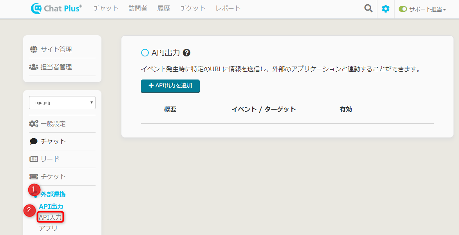The image size is (459, 235).
Task: Click the ticket icon for チケット
Action: 34,177
